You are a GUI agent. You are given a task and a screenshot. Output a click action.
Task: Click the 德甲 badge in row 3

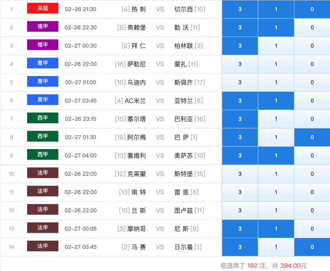tap(43, 45)
